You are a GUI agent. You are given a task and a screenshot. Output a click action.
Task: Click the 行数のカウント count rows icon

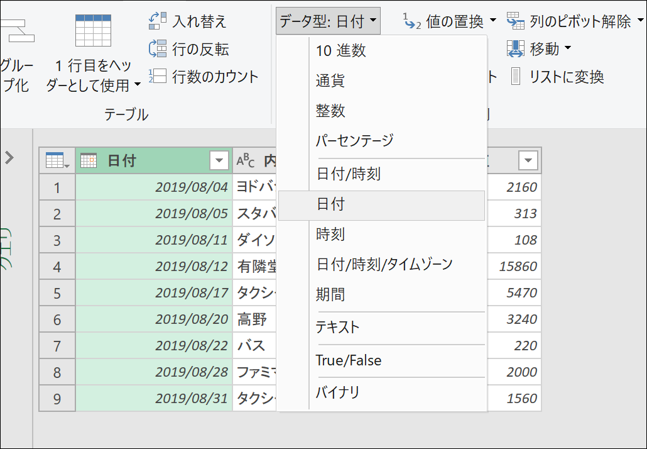(158, 76)
